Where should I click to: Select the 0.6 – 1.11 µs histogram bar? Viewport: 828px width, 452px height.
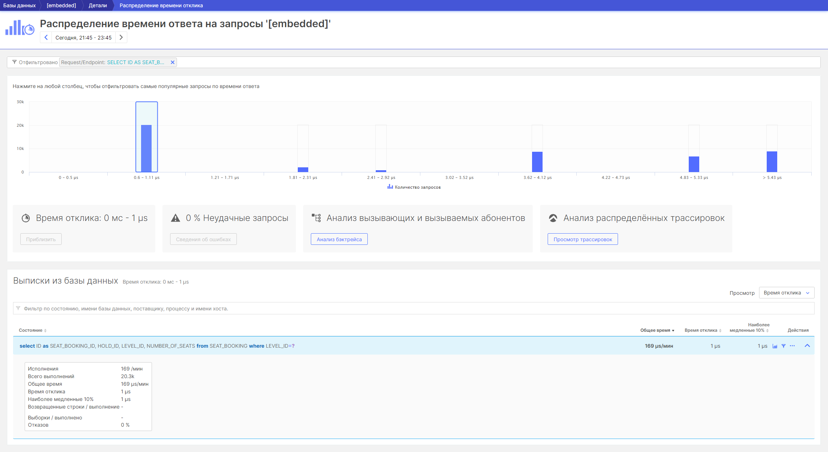(x=147, y=148)
